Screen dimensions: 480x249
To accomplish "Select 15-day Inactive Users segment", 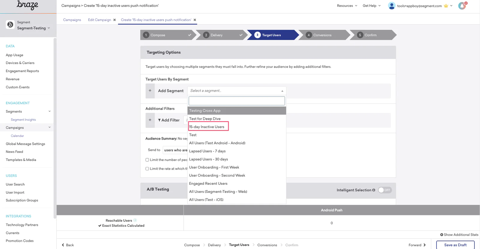I will 237,127.
